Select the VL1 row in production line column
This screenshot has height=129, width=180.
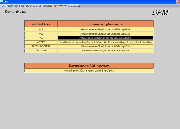point(41,29)
